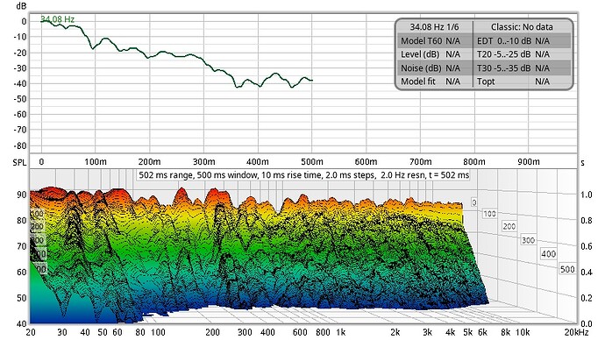Click the 0.6 right axis tick
This screenshot has height=340, width=605.
[587, 246]
